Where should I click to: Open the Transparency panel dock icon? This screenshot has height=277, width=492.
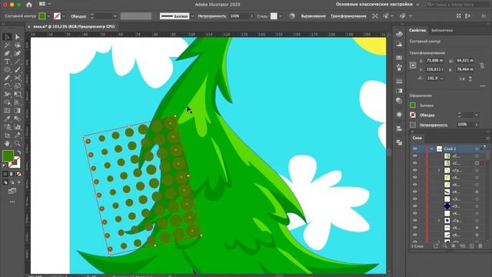point(399,101)
